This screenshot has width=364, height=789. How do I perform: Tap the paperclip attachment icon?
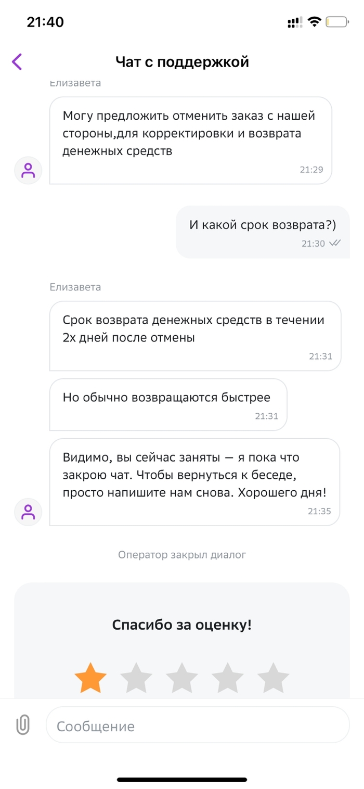23,725
